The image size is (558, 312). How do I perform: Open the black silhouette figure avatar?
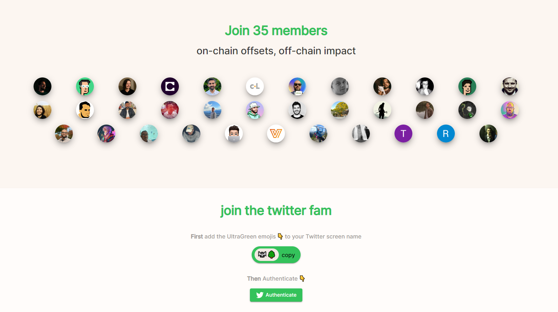click(382, 110)
